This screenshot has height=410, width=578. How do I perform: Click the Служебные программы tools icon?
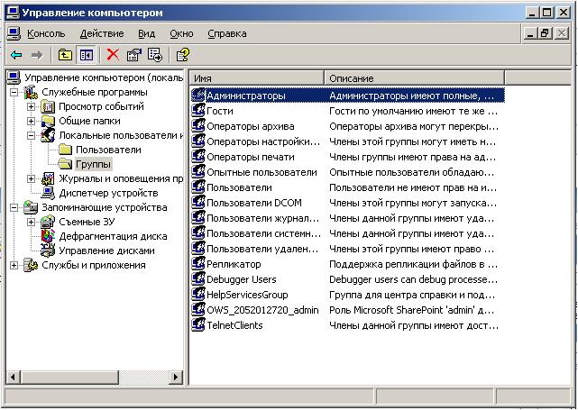[31, 92]
